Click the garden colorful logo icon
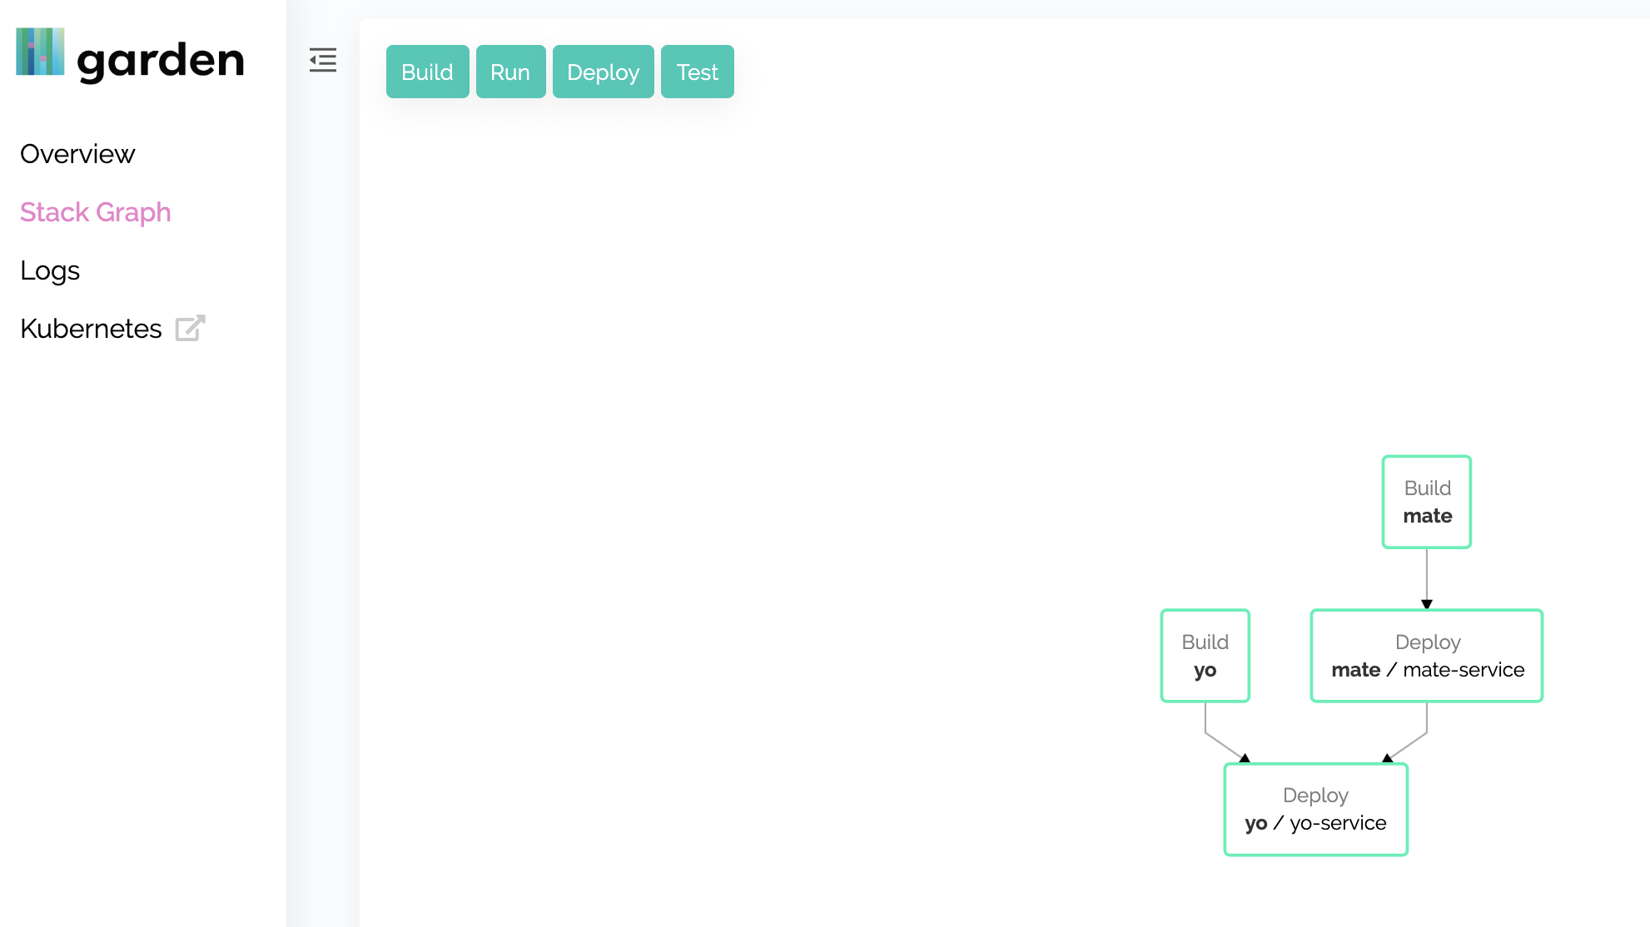 coord(40,52)
